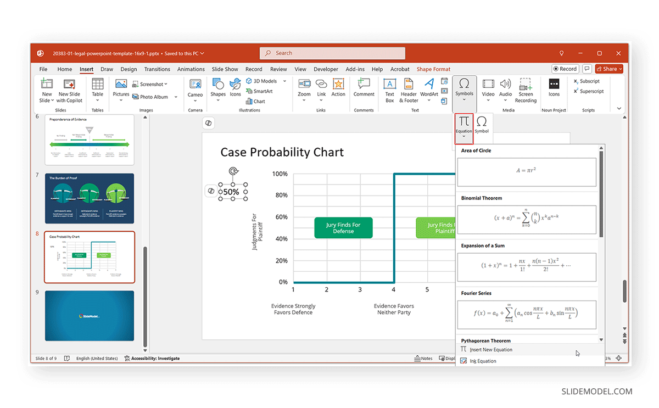Insert the Fourier Series equation
Viewport: 659px width, 408px height.
point(527,315)
